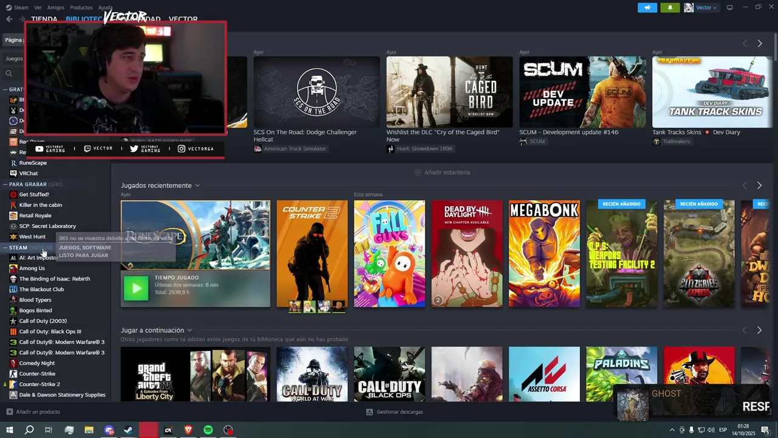Open the notifications bell
Screen dimensions: 778x438
pyautogui.click(x=670, y=7)
